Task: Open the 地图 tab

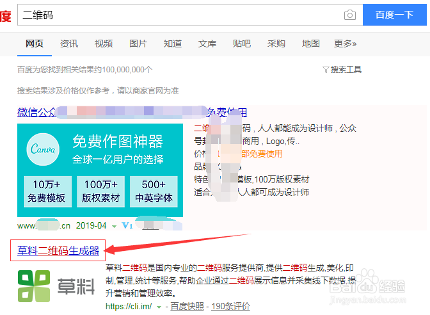Action: click(311, 44)
